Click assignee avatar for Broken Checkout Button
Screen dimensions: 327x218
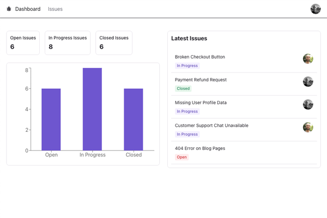coord(308,59)
